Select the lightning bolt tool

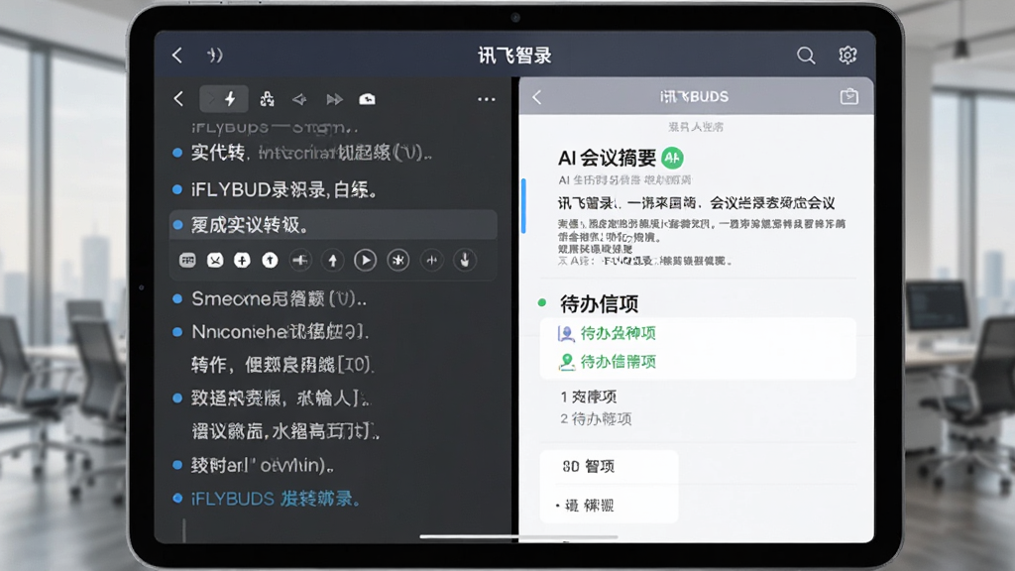[230, 99]
